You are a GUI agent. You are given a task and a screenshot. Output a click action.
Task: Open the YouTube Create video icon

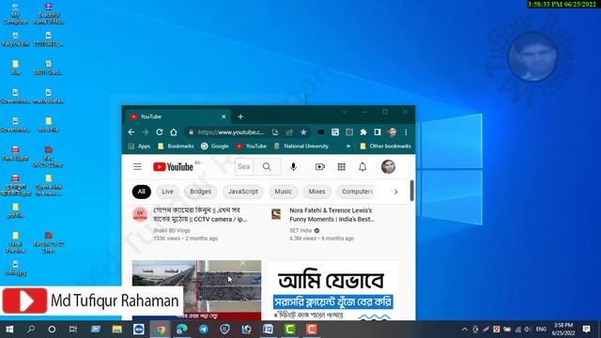click(x=319, y=167)
